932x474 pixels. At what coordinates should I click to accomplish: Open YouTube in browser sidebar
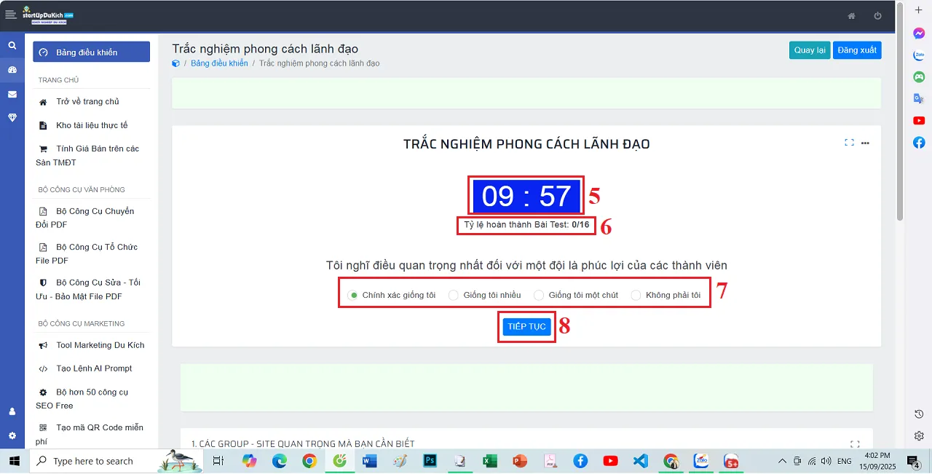(919, 120)
